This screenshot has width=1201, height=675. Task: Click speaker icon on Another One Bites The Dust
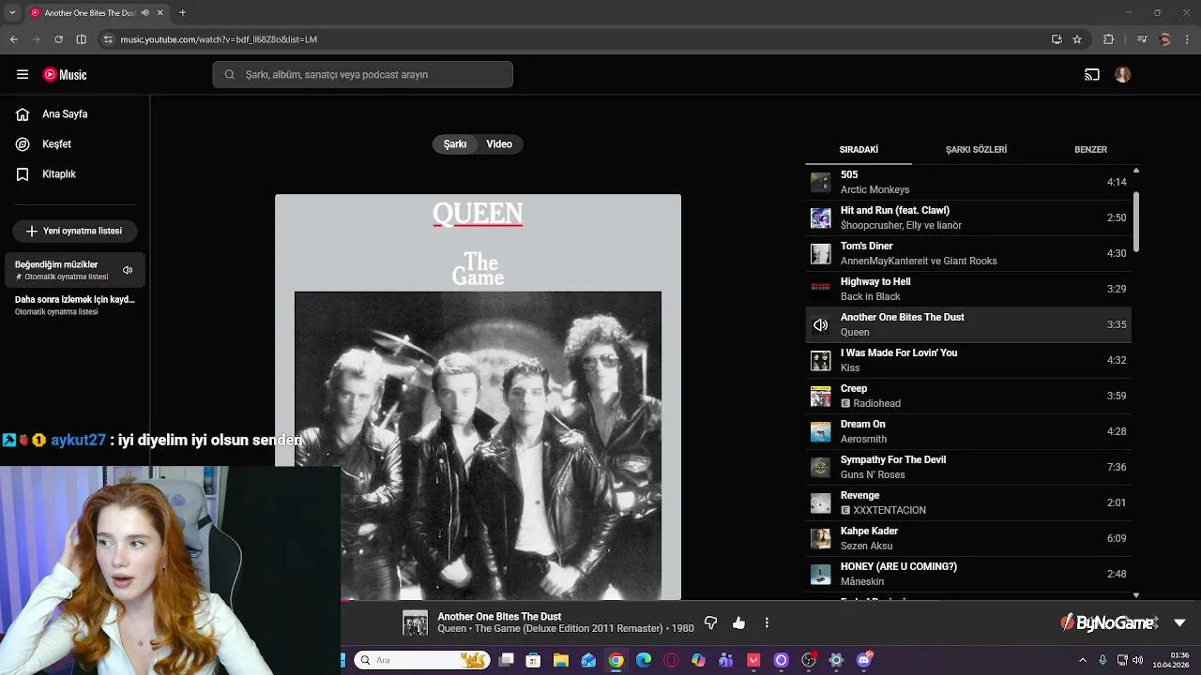[x=820, y=324]
